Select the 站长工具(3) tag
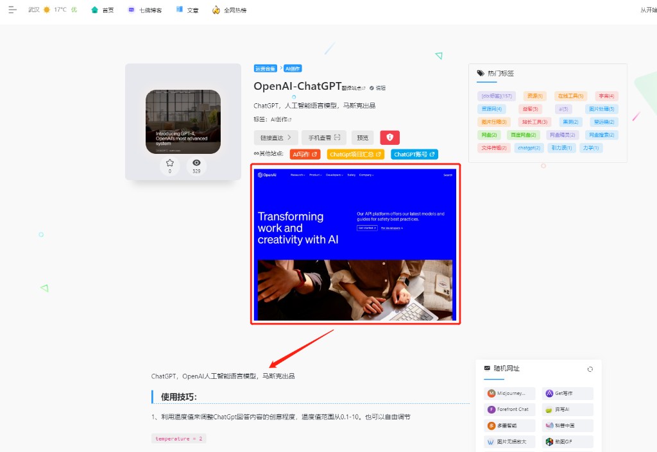The height and width of the screenshot is (452, 657). (534, 122)
